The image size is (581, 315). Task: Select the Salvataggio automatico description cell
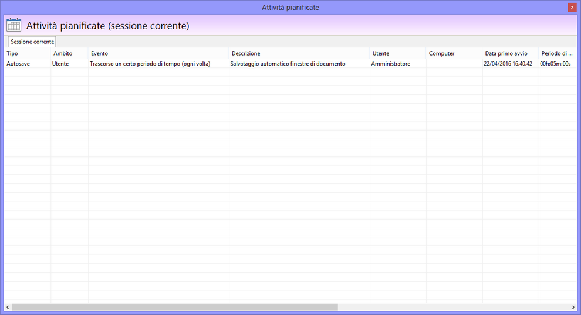pos(288,64)
